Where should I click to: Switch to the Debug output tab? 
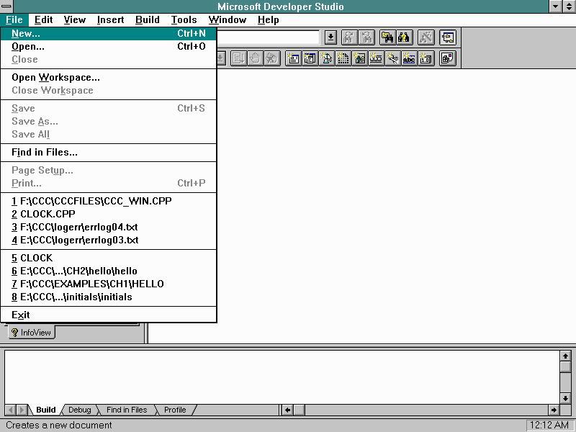pyautogui.click(x=79, y=410)
